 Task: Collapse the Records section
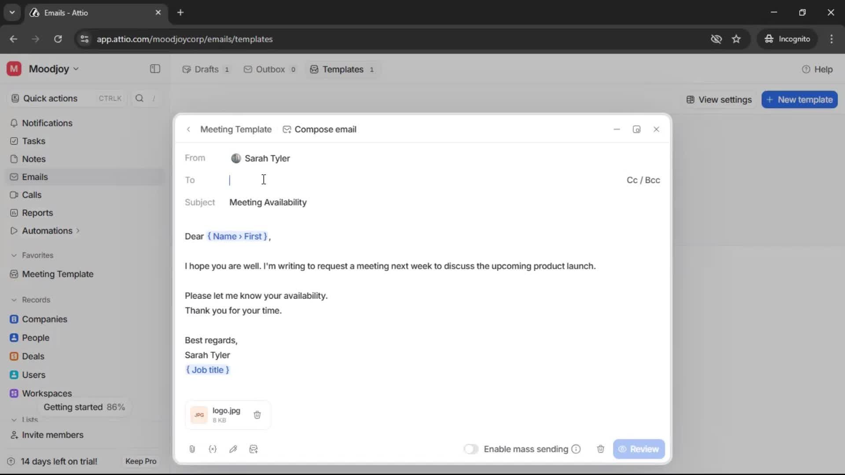coord(15,300)
